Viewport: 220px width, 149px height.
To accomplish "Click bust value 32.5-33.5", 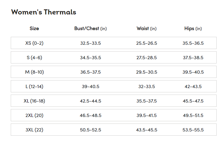I will (91, 43).
